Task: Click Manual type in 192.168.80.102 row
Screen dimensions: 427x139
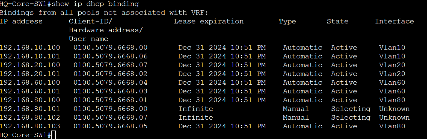Action: [x=296, y=117]
